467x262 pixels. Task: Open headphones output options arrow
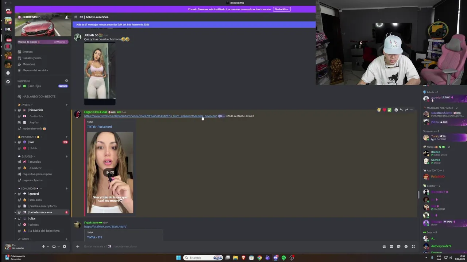[x=58, y=246]
